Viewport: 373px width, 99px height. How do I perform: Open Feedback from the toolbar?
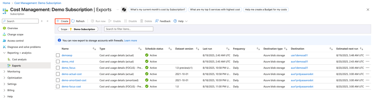pyautogui.click(x=163, y=21)
